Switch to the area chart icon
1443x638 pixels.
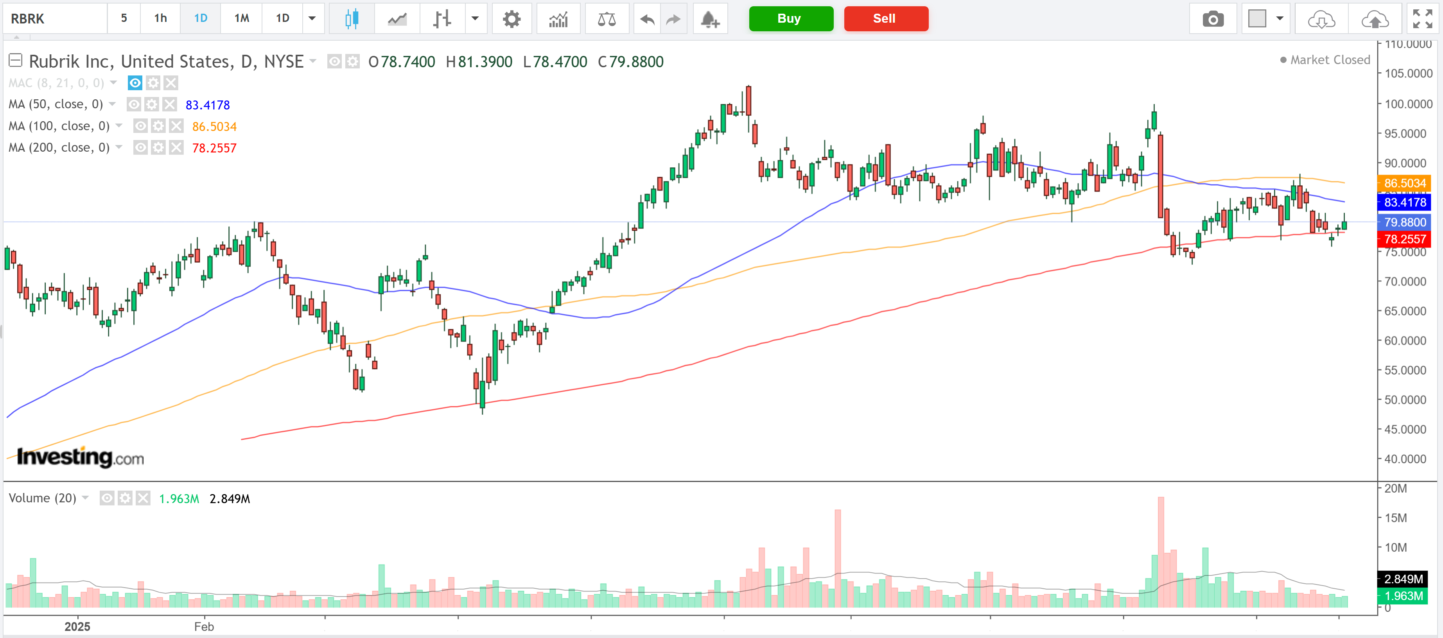click(397, 18)
